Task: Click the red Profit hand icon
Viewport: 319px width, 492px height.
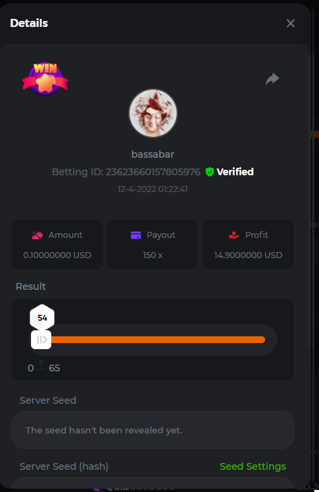Action: [x=234, y=235]
